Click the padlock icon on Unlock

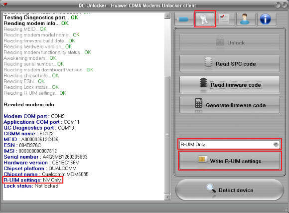click(220, 40)
